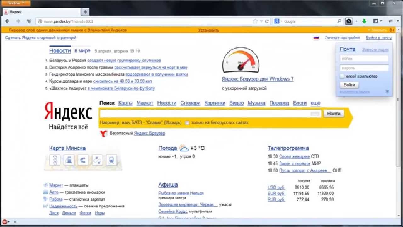Click the browser Forward arrow button
Viewport: 403px width, 227px height.
pos(18,21)
